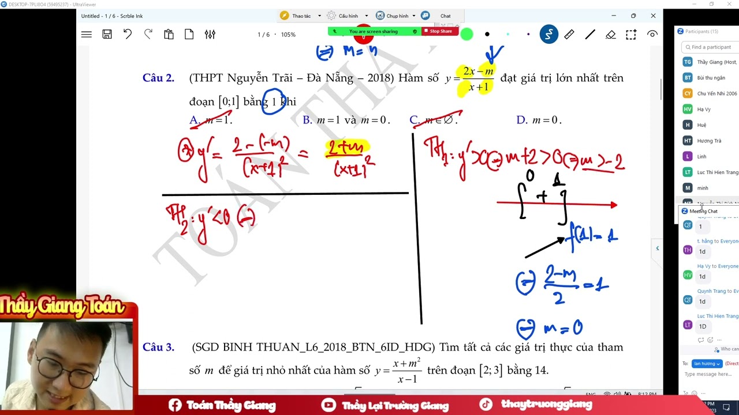
Task: Select the dashed rectangle selection tool
Action: (x=631, y=35)
